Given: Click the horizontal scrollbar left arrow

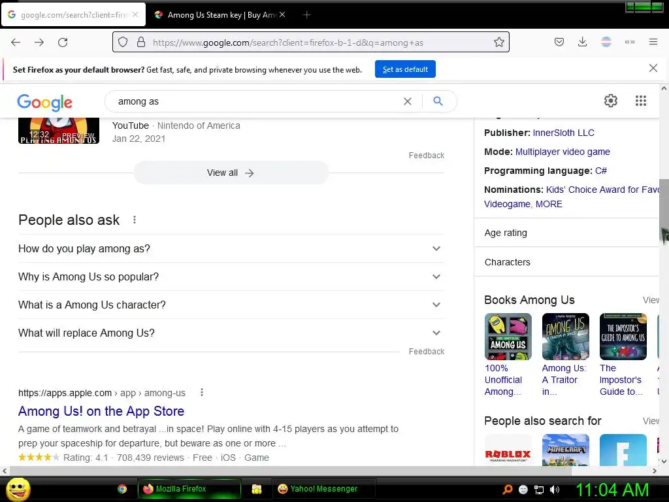Looking at the screenshot, I should click(x=5, y=471).
